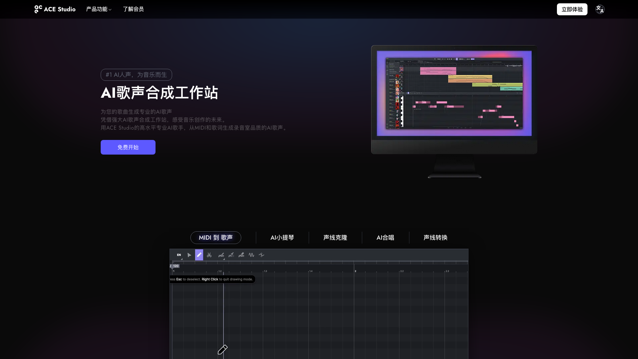Click the bar 2 timeline marker
638x359 pixels.
[x=355, y=271]
